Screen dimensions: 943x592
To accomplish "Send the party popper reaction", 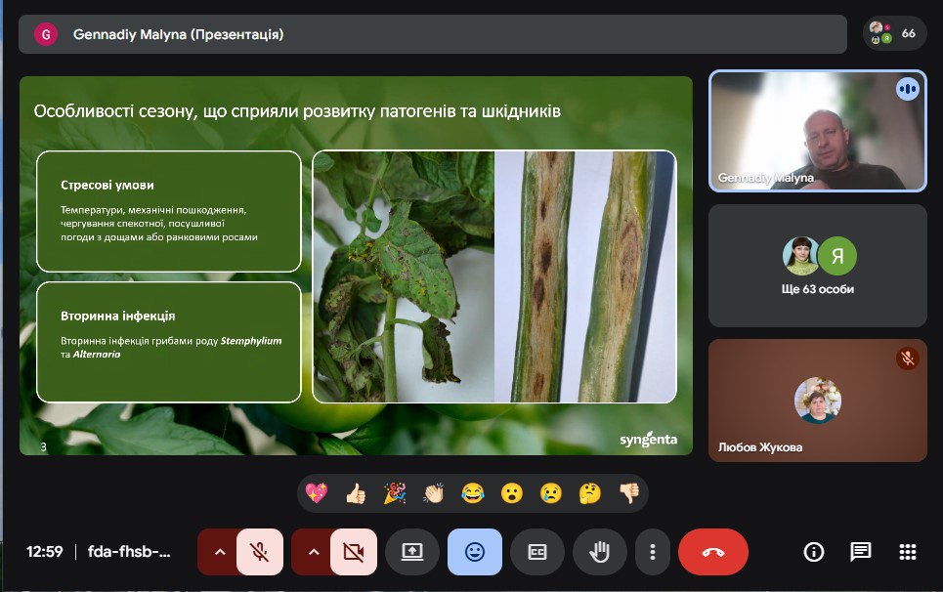I will pos(395,493).
